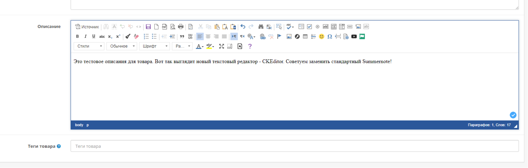
Task: Click the Paste clipboard icon
Action: pyautogui.click(x=217, y=27)
